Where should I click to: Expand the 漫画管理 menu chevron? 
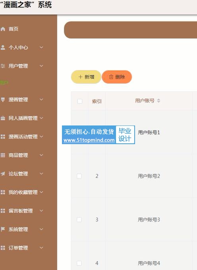41,100
